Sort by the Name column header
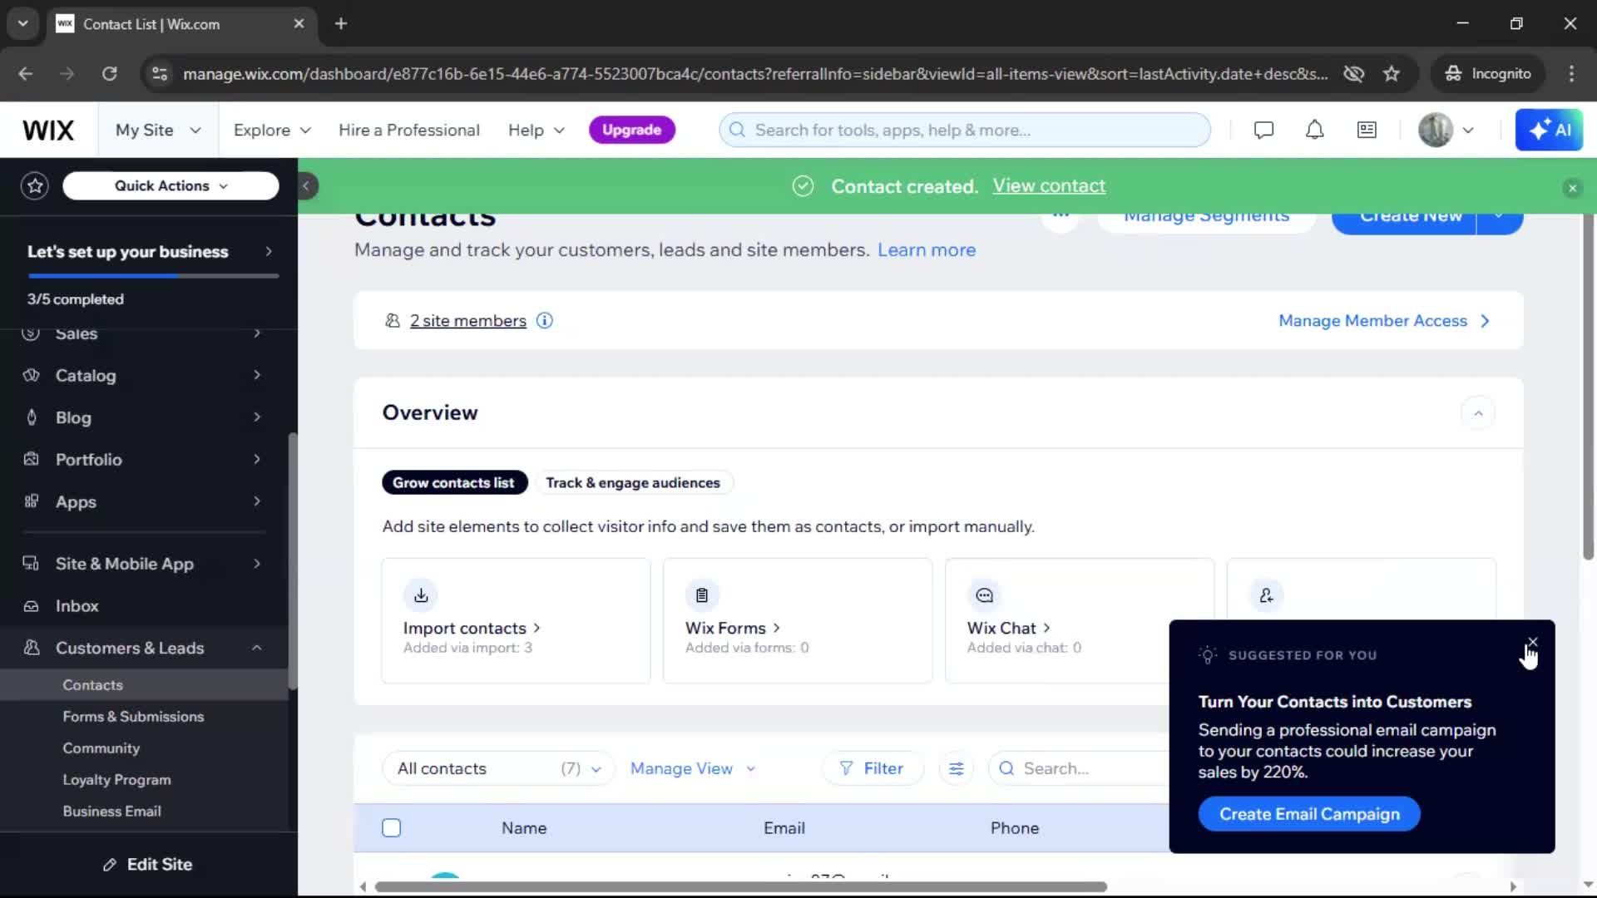The image size is (1597, 898). [x=524, y=829]
